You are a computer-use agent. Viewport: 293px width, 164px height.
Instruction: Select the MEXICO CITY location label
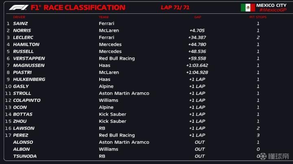pyautogui.click(x=271, y=5)
